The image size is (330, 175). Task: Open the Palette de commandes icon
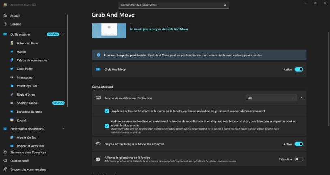12,60
